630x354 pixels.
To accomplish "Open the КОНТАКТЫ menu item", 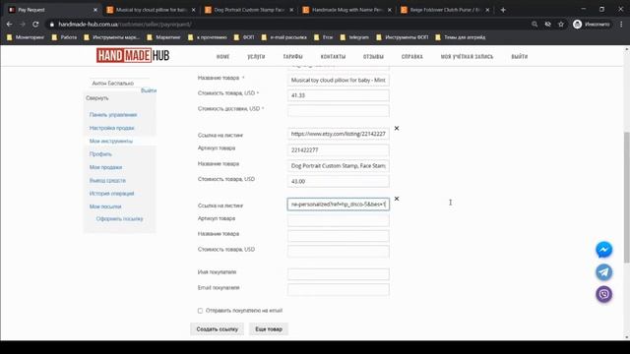I will [x=333, y=57].
